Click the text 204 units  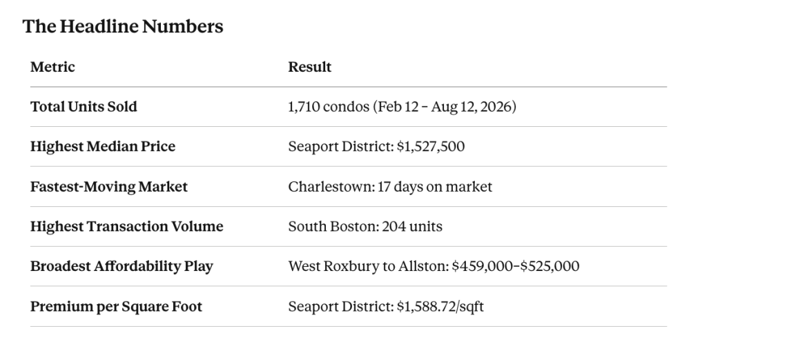coord(412,226)
